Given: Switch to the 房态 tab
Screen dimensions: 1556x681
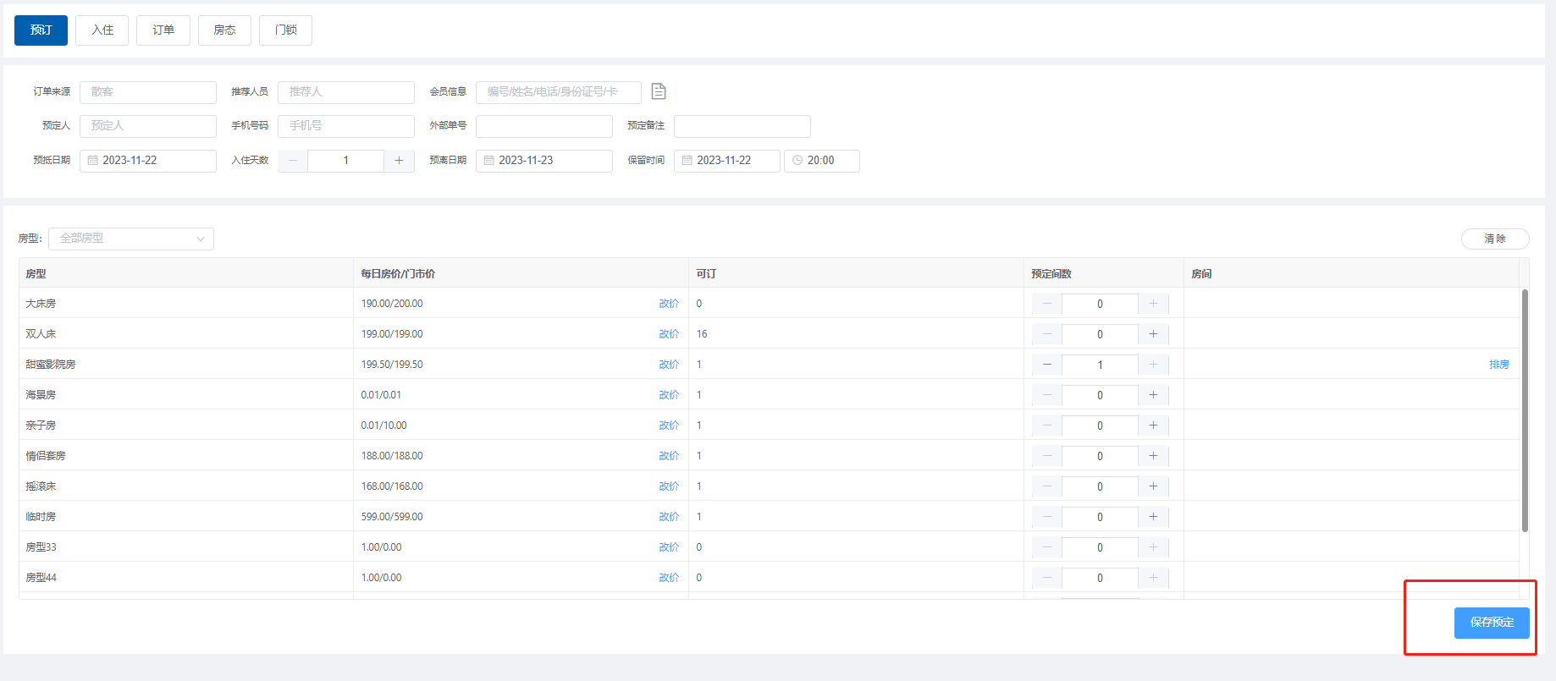Looking at the screenshot, I should coord(224,30).
